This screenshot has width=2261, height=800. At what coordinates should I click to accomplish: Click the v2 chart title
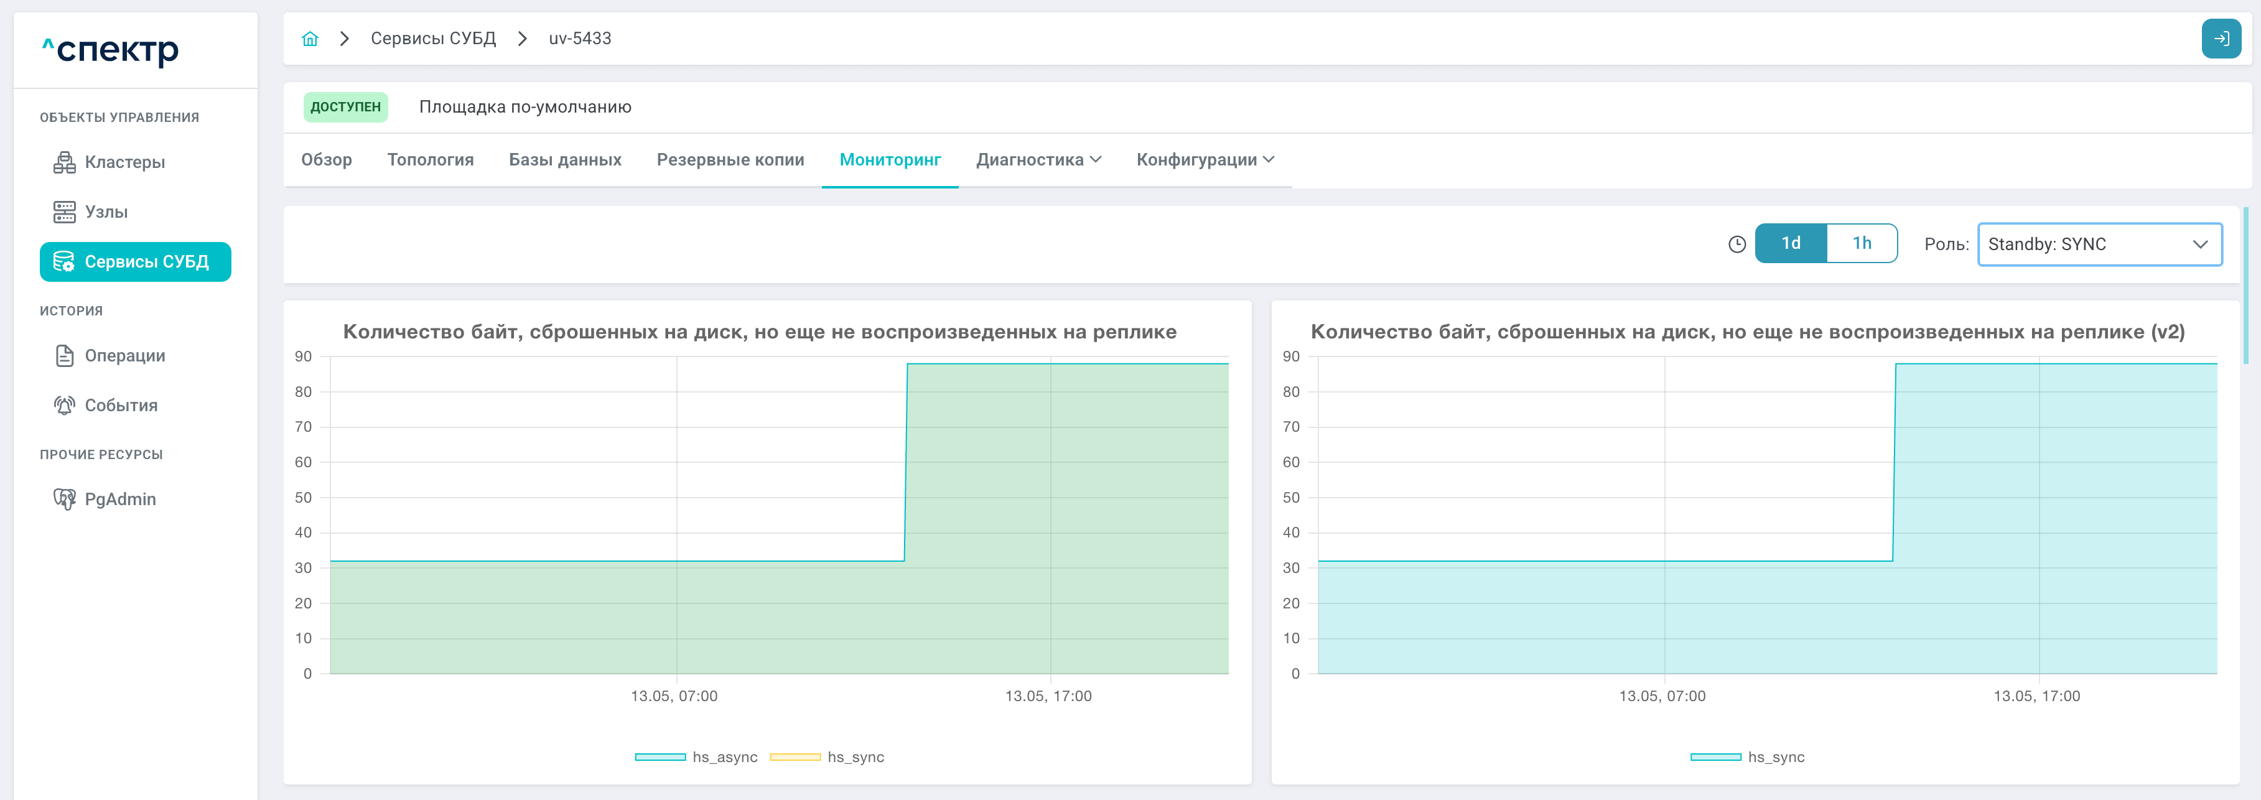pyautogui.click(x=1748, y=332)
